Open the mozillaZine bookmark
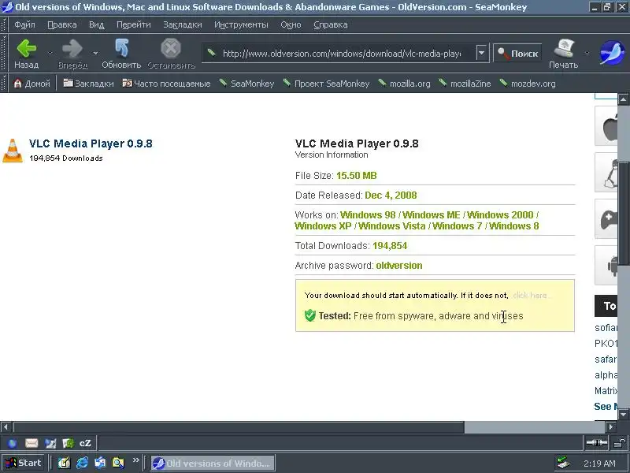 pos(465,84)
